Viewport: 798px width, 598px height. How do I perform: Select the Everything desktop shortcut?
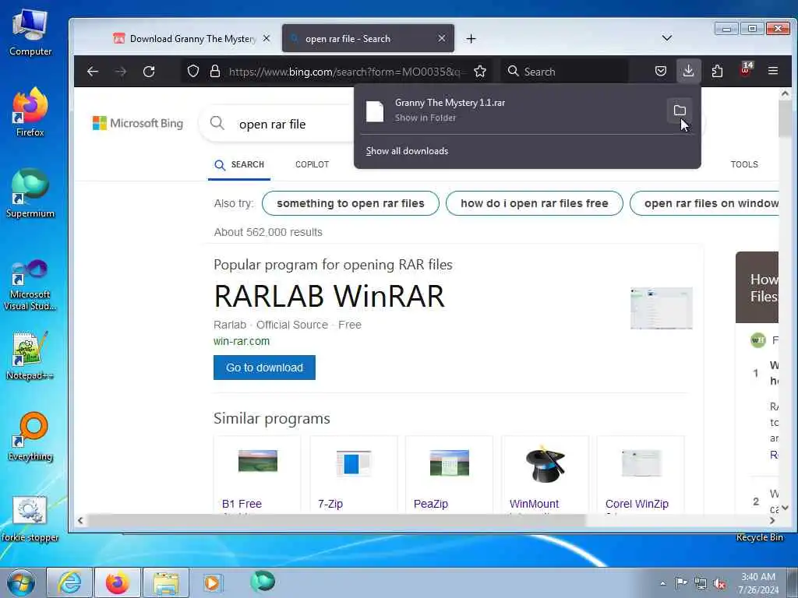coord(30,437)
